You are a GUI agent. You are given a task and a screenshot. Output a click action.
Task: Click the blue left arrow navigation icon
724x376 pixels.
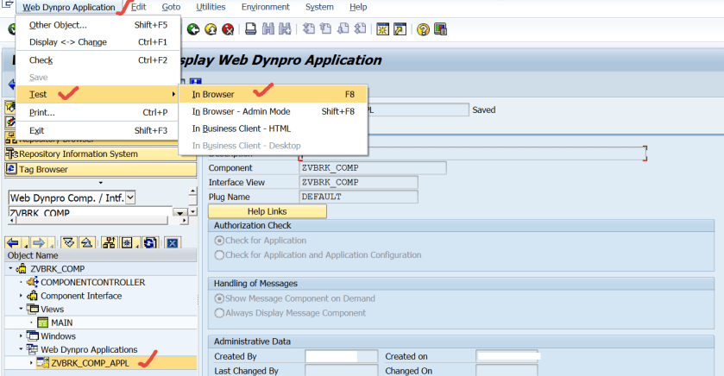(14, 243)
